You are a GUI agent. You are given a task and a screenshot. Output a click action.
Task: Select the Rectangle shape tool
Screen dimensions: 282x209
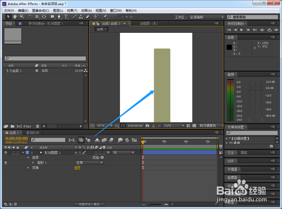click(x=52, y=17)
